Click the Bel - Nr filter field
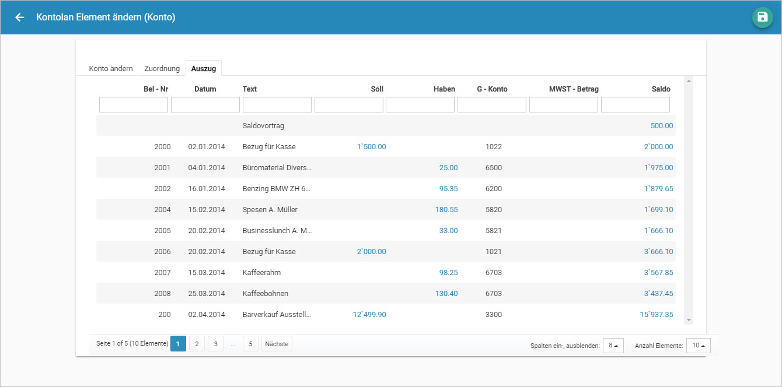Image resolution: width=782 pixels, height=387 pixels. [x=134, y=105]
